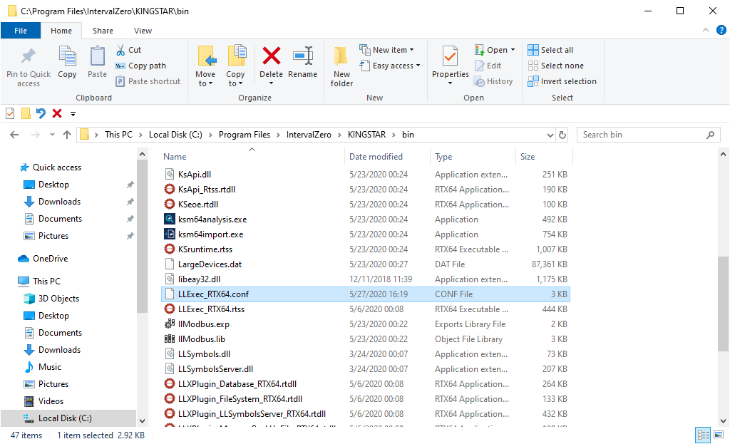Switch to large icons view toggle
730x444 pixels.
point(717,435)
